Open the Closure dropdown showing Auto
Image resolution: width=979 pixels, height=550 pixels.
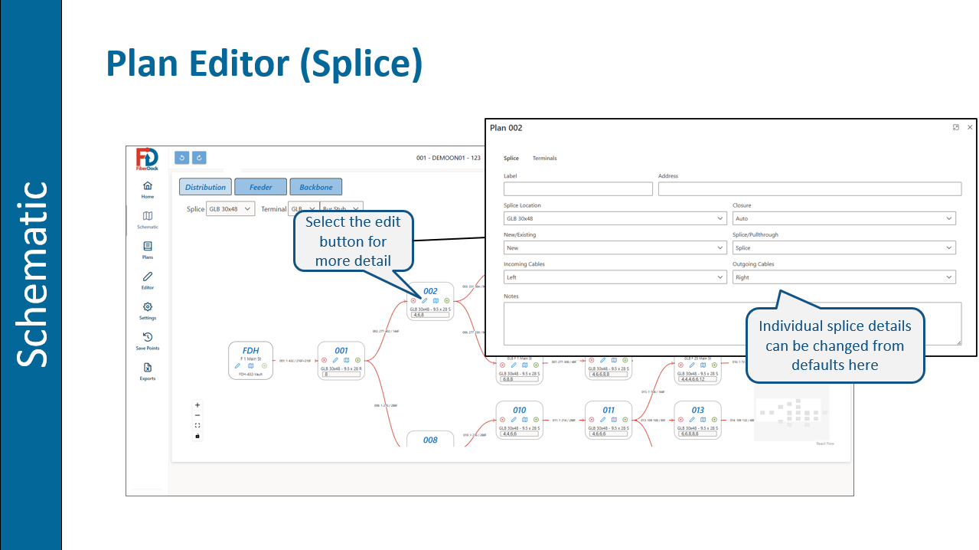point(844,218)
